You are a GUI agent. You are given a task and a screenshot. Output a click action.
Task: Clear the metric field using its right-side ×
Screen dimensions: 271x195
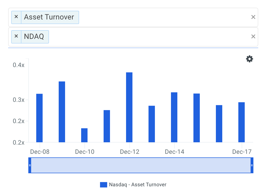(253, 17)
